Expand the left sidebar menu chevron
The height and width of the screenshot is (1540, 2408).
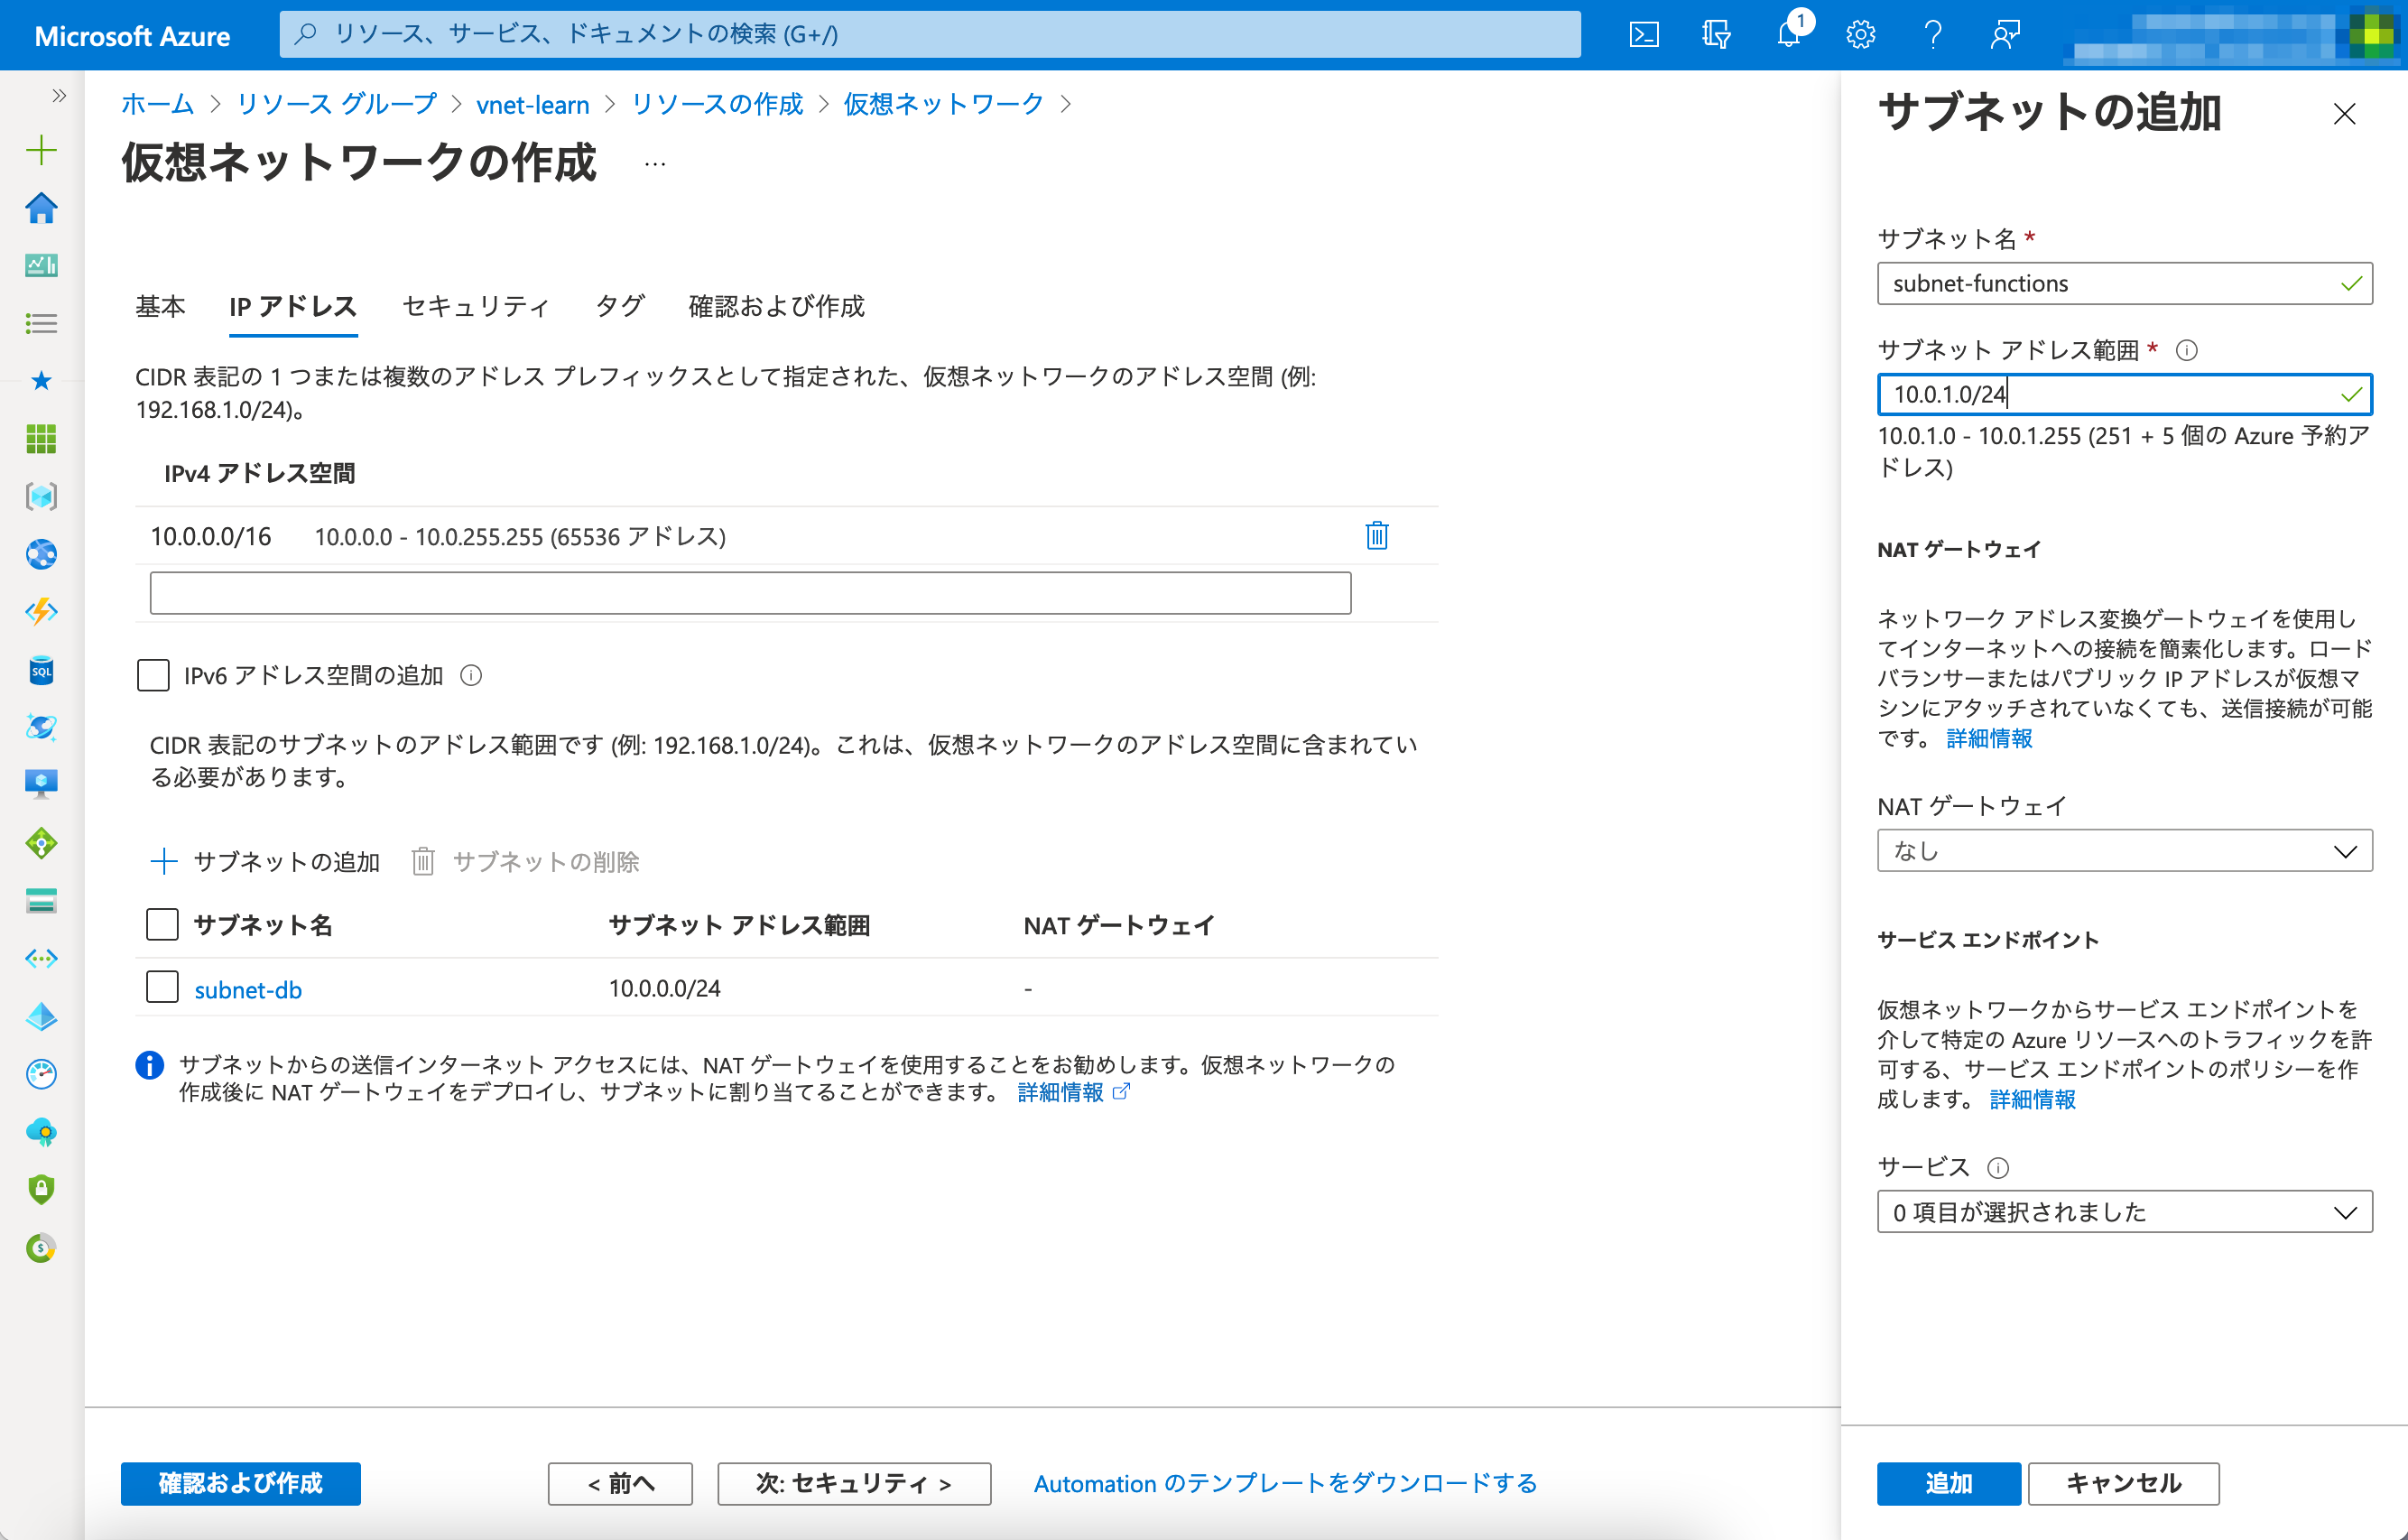(59, 96)
